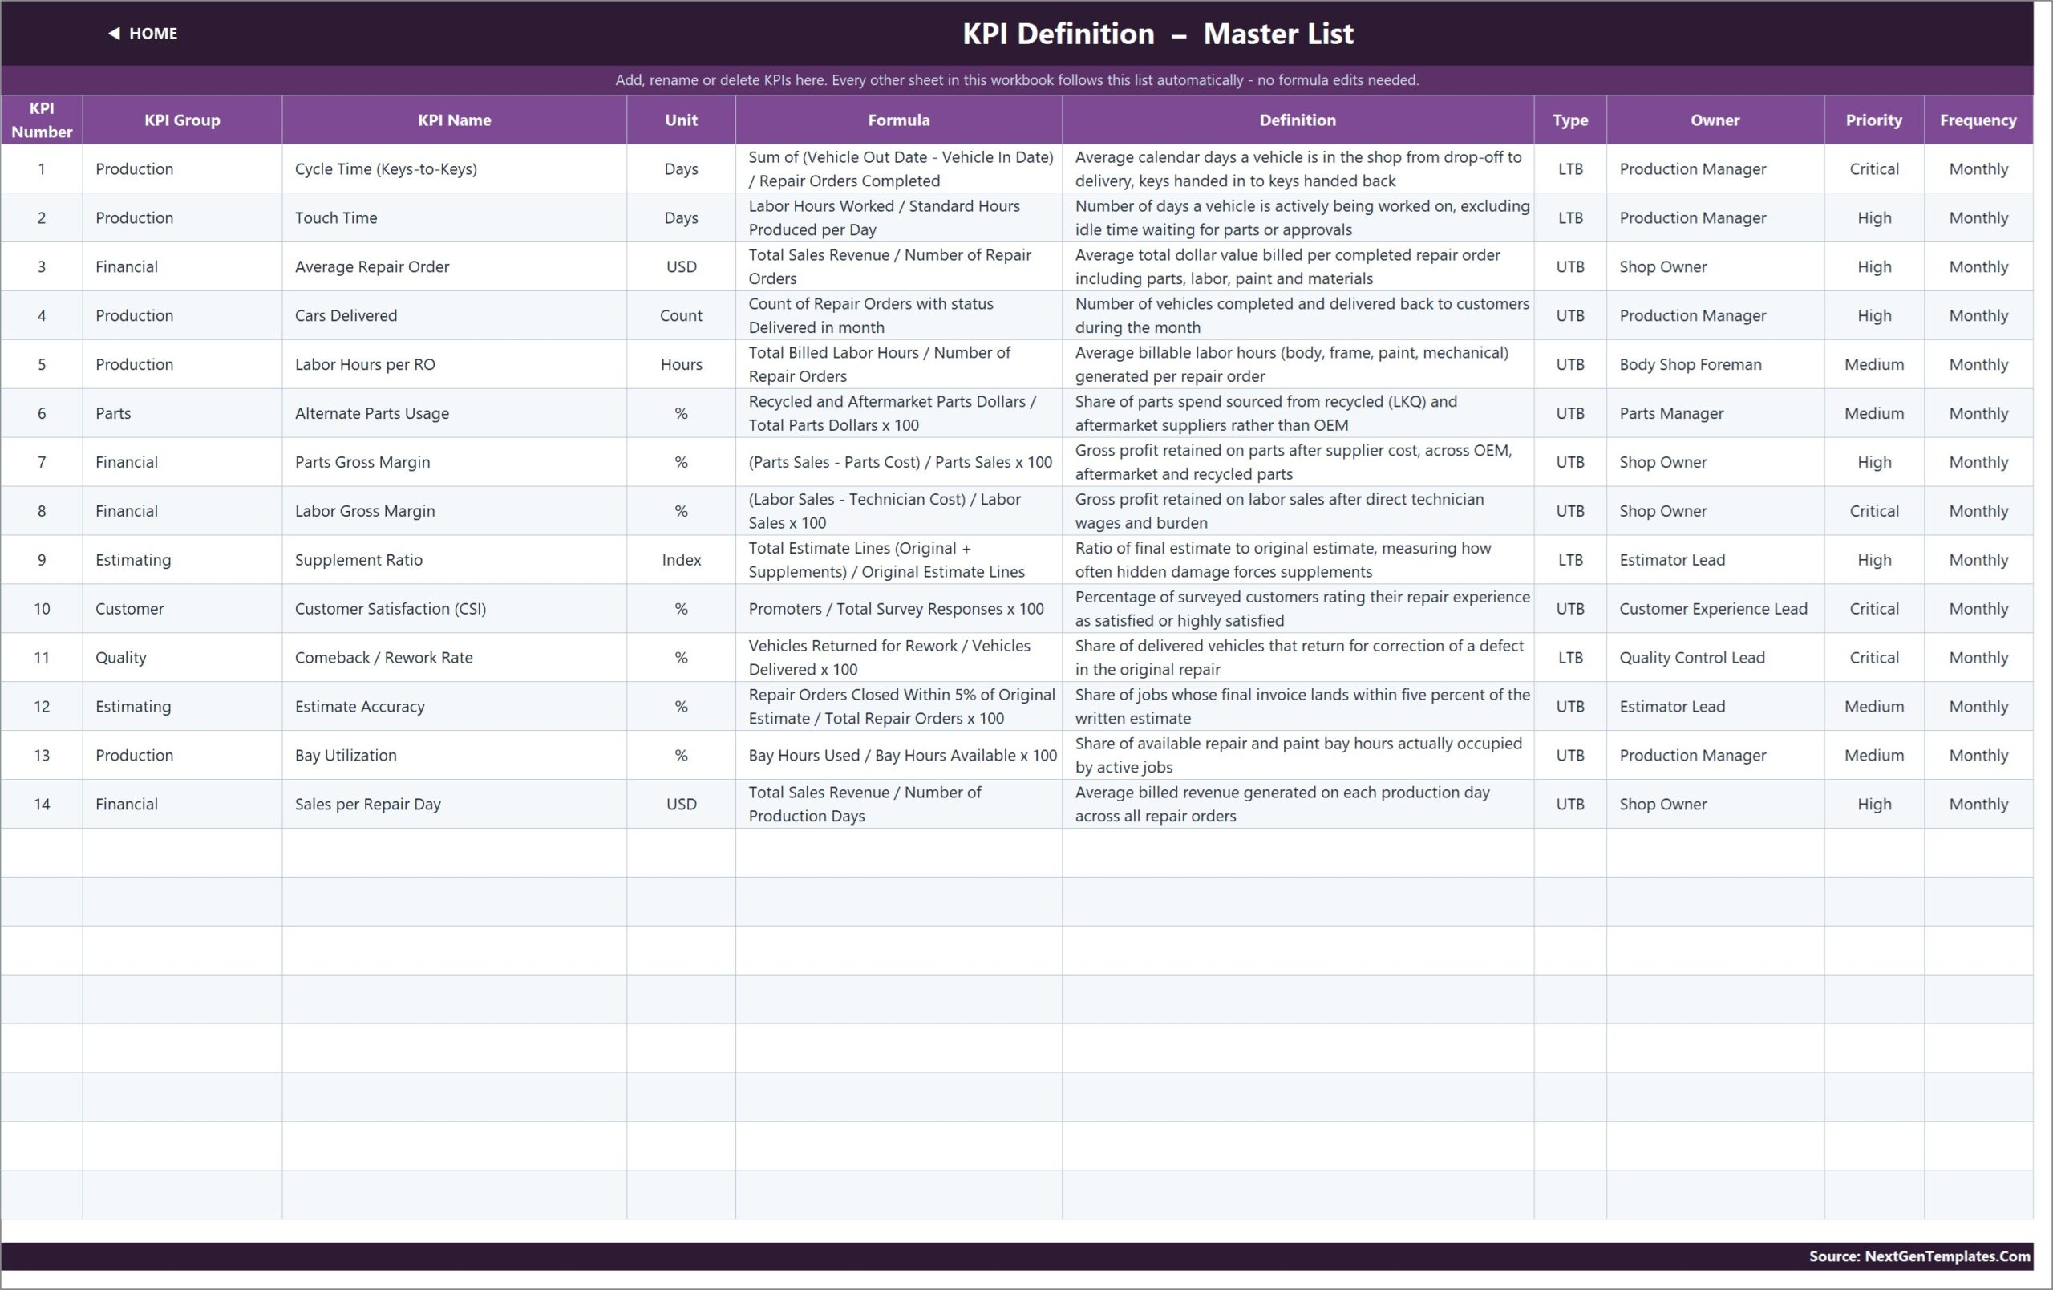This screenshot has height=1290, width=2053.
Task: Select the Hours unit cell
Action: click(681, 364)
